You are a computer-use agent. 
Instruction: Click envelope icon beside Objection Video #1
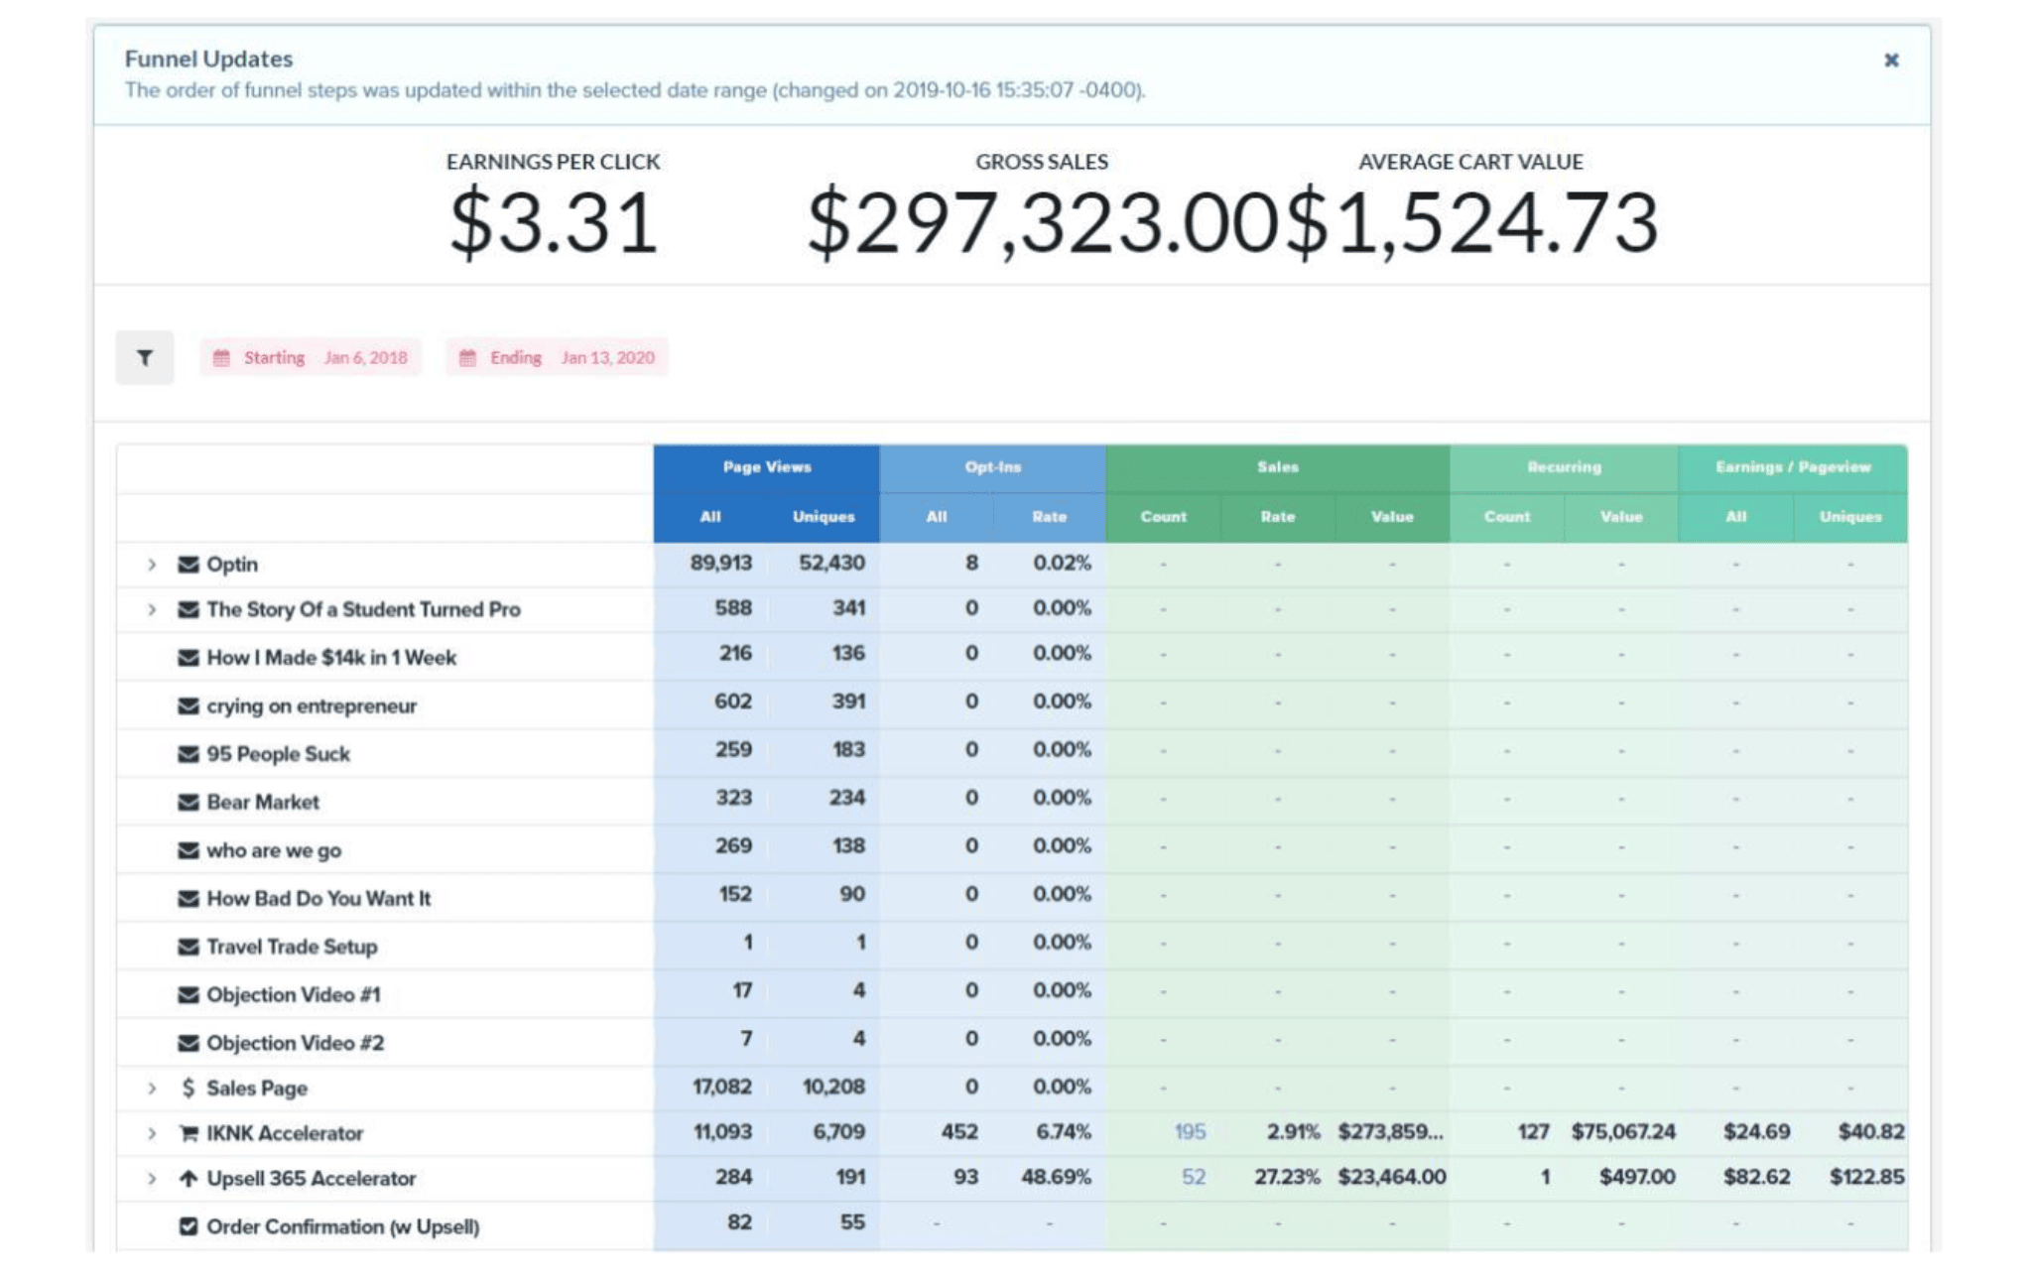(188, 995)
